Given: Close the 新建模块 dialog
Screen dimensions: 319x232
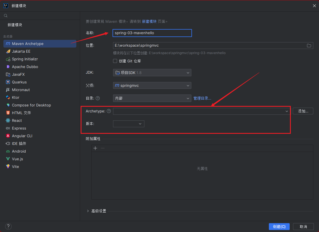Looking at the screenshot, I should pyautogui.click(x=314, y=6).
